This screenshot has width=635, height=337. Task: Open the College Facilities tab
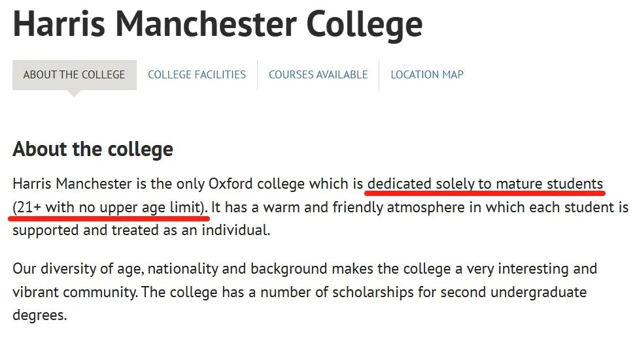point(197,75)
